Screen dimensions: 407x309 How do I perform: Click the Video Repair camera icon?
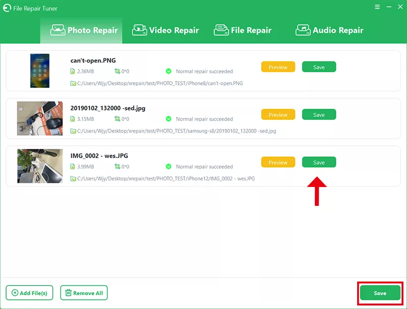(x=139, y=30)
